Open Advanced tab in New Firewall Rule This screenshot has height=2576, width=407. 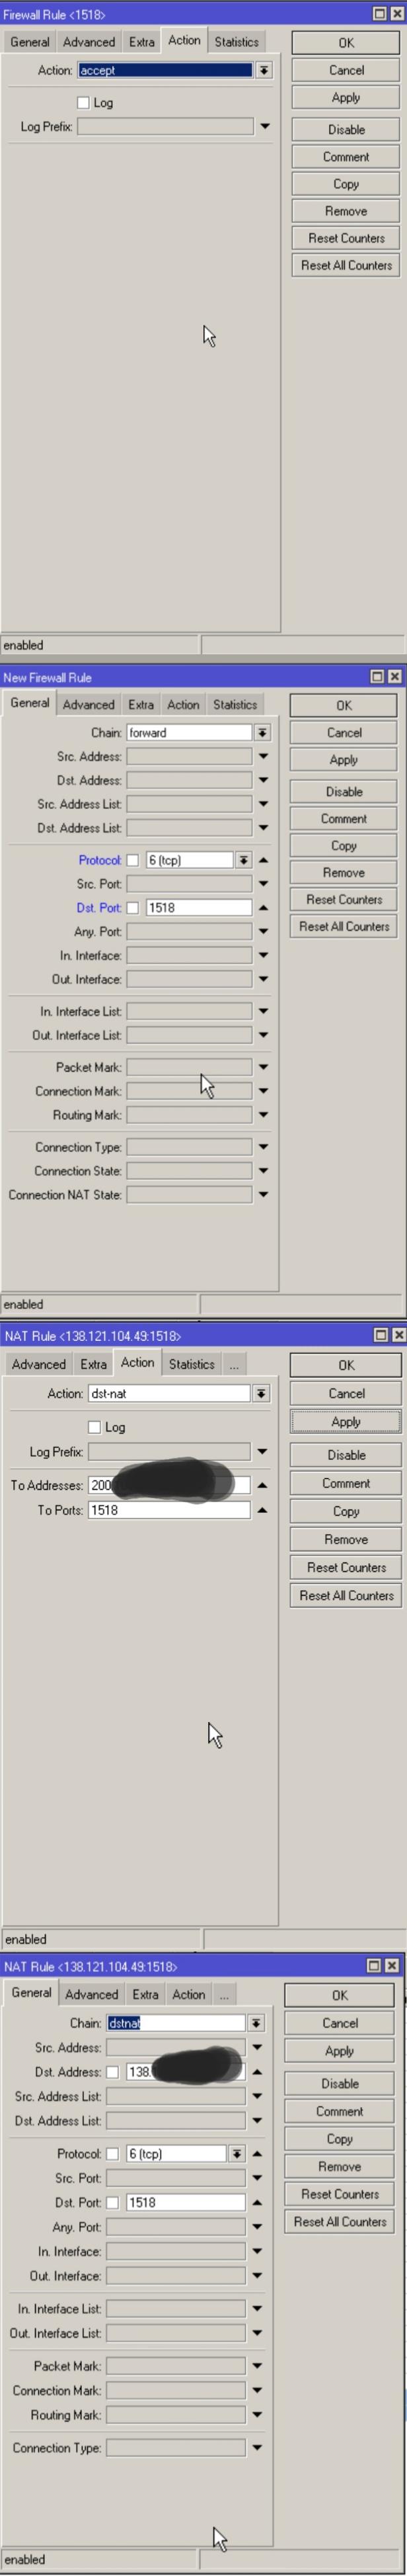pyautogui.click(x=89, y=704)
